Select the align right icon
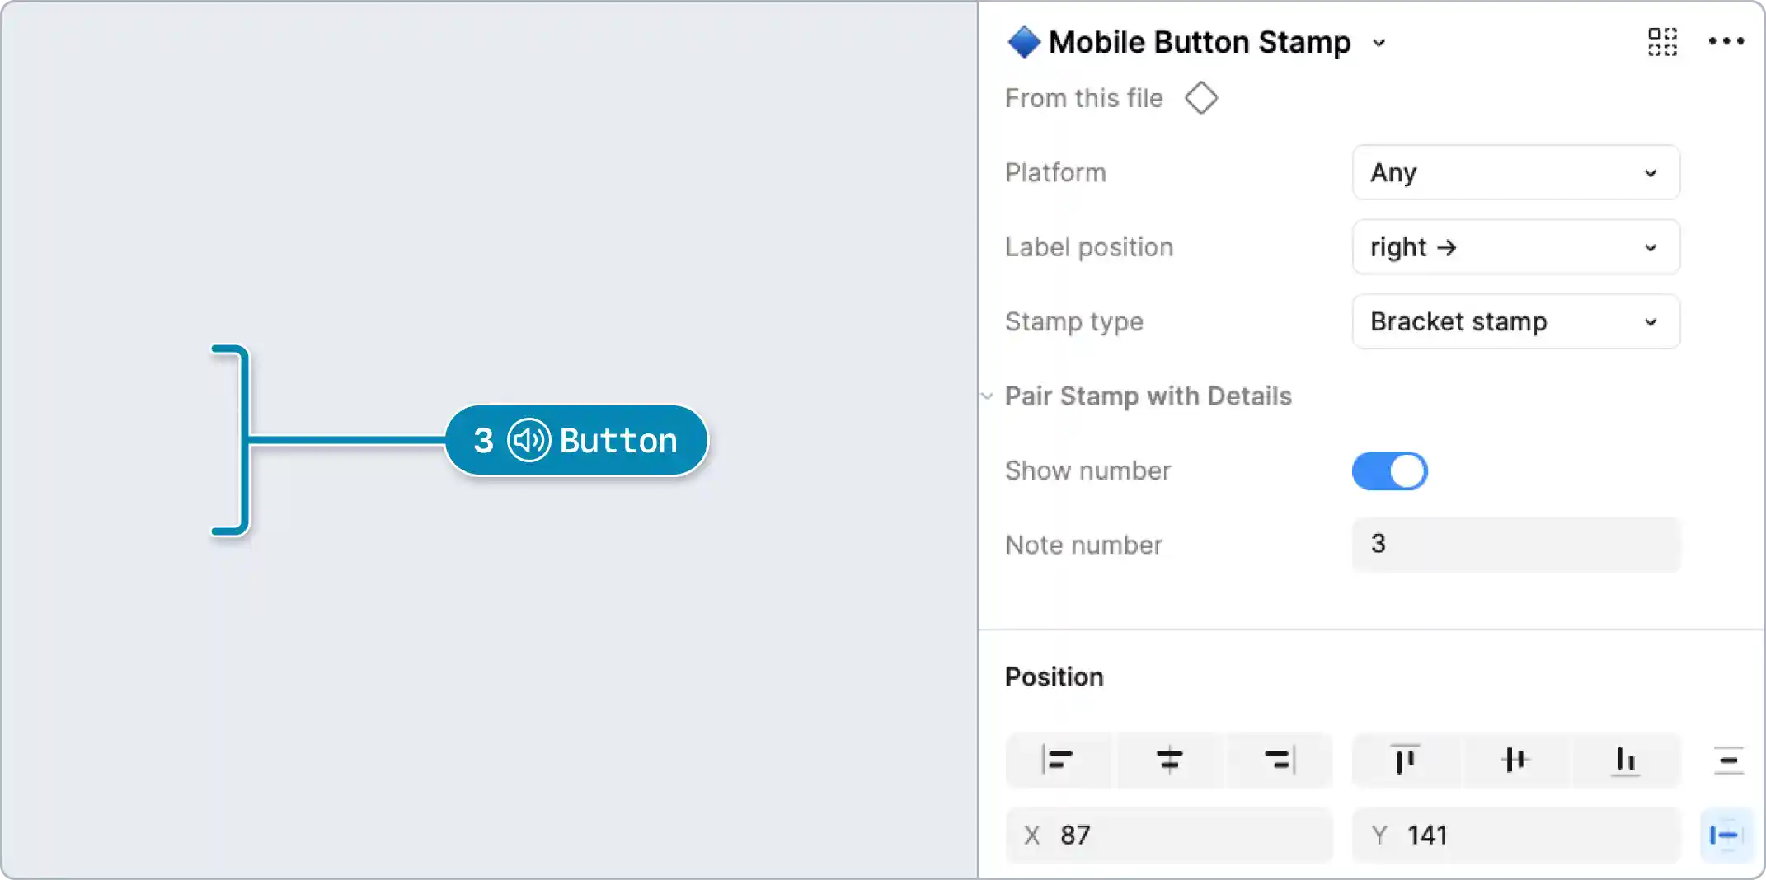 (x=1280, y=761)
